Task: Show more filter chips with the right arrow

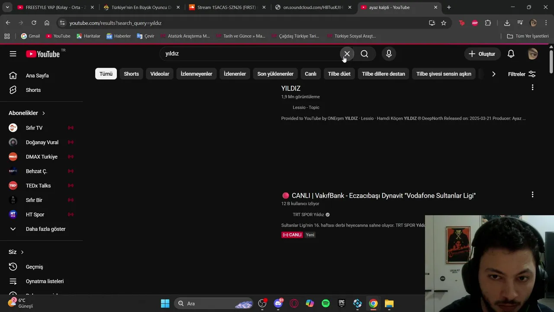Action: (493, 74)
